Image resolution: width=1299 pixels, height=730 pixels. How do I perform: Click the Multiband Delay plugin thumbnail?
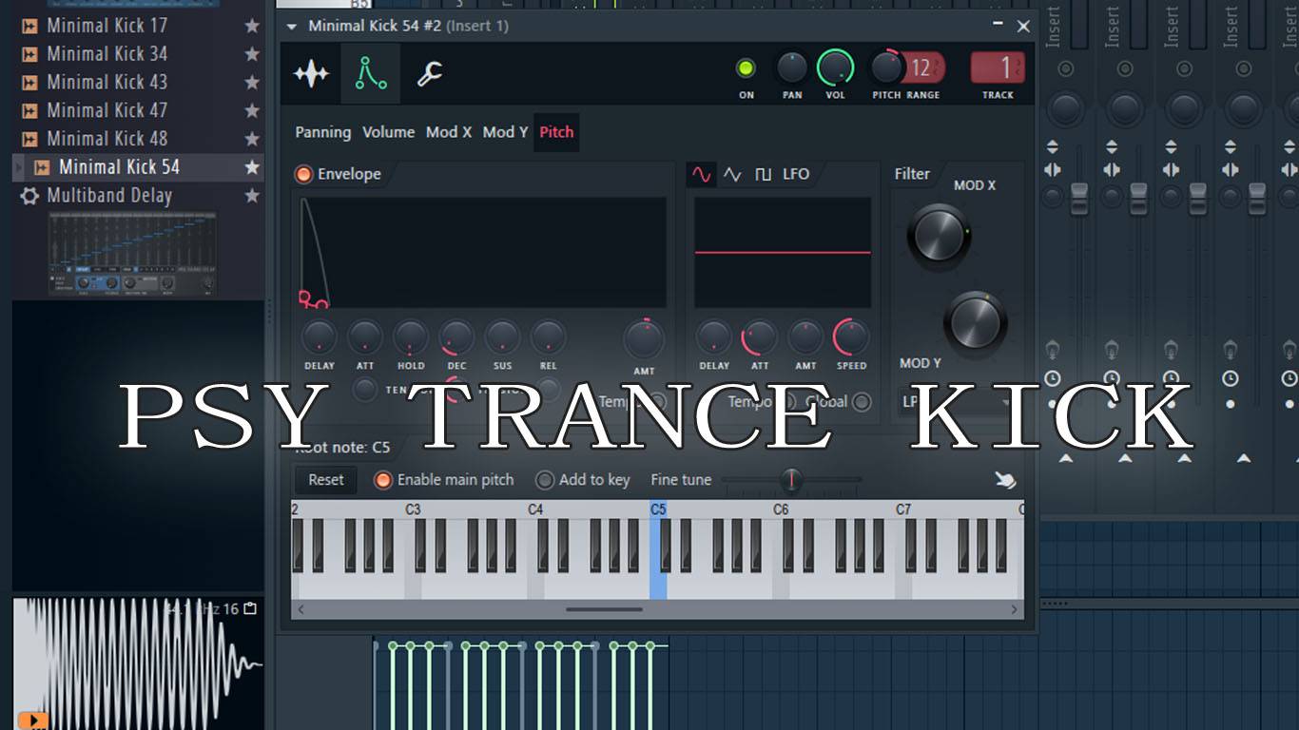pyautogui.click(x=132, y=253)
